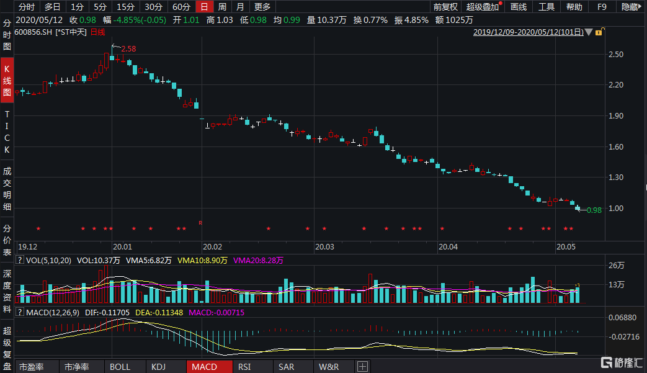
Task: Click the magenta VMA20:8.28万 value
Action: point(258,261)
